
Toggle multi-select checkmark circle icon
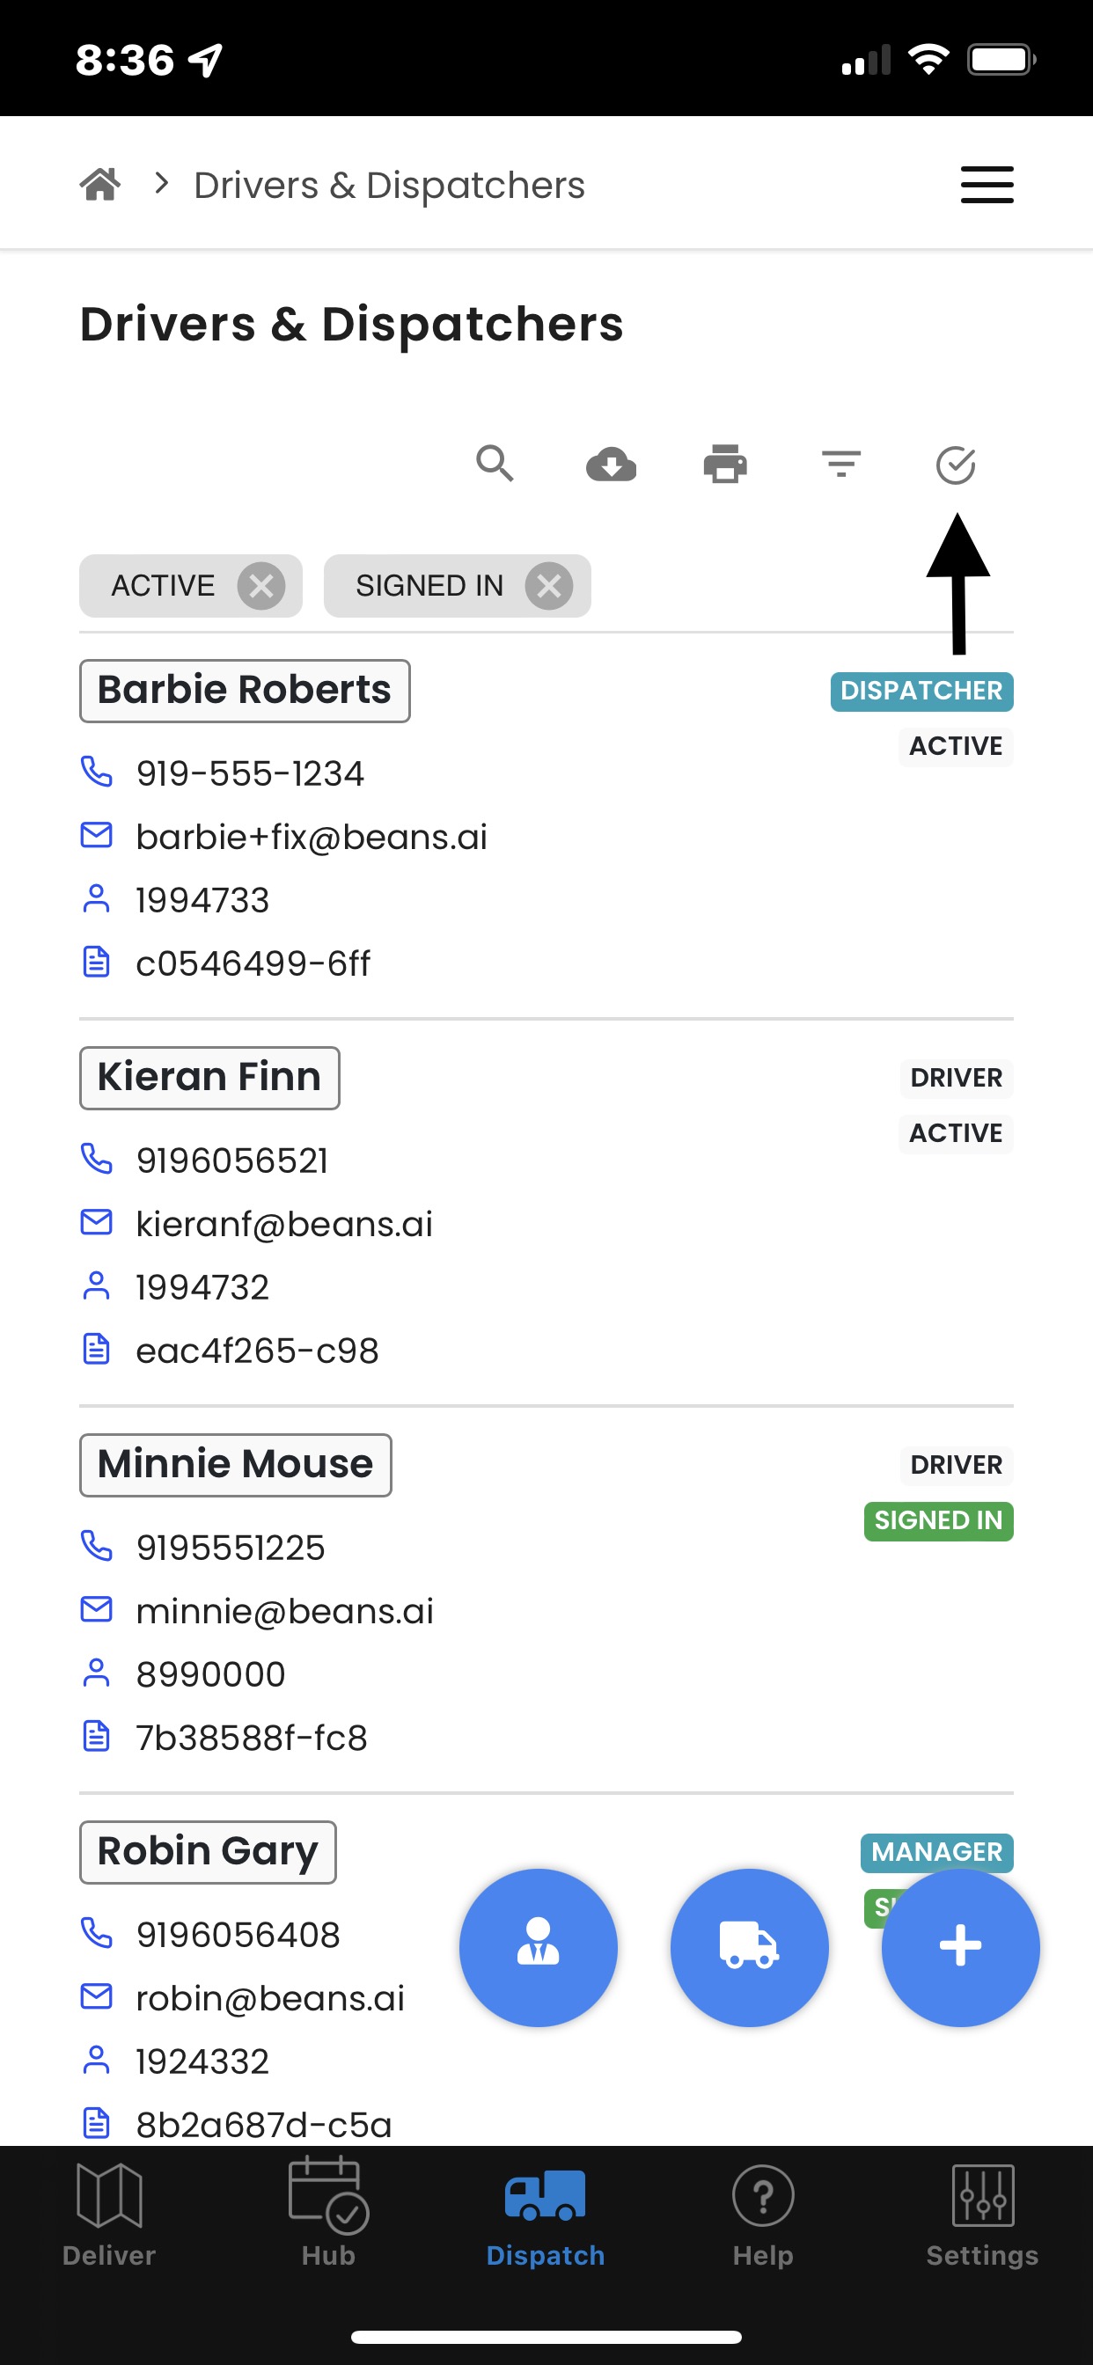955,465
